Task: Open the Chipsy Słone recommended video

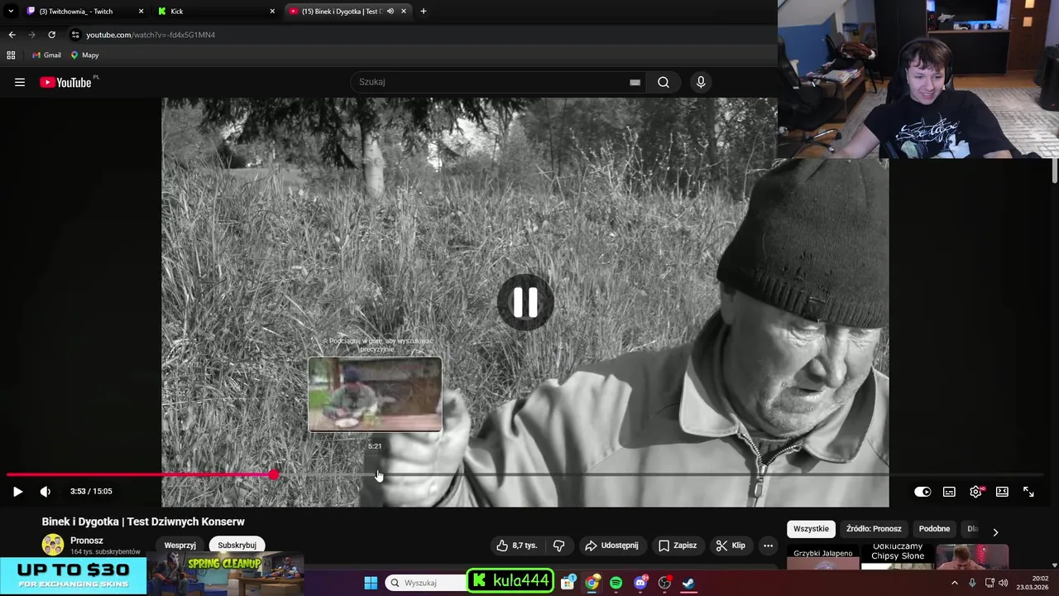Action: click(x=898, y=555)
